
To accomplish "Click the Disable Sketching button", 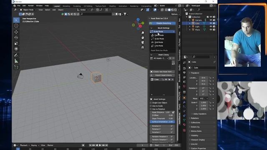I will coord(162,23).
